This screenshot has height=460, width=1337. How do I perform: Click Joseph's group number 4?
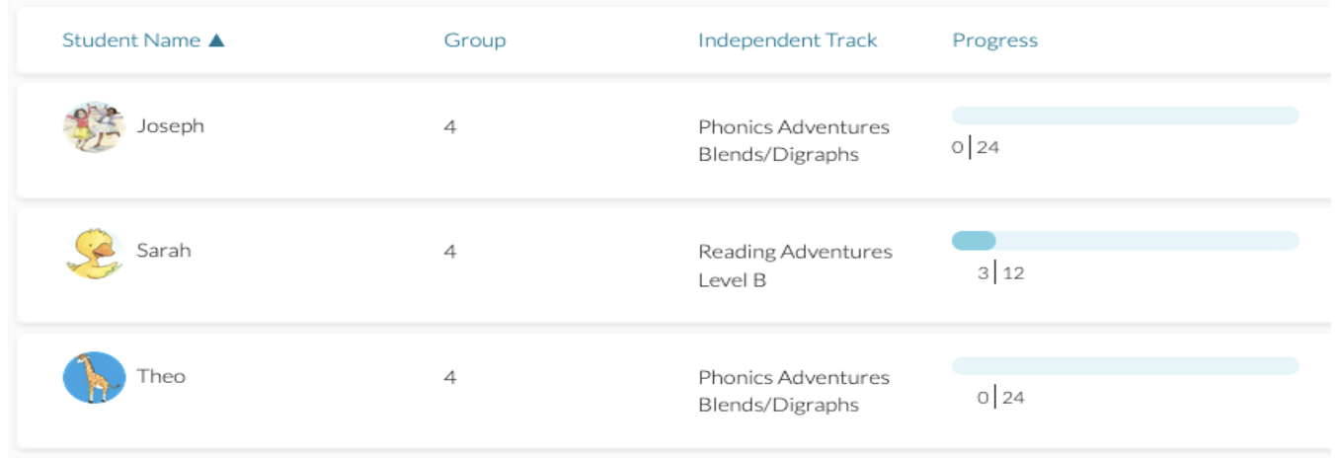pos(450,126)
